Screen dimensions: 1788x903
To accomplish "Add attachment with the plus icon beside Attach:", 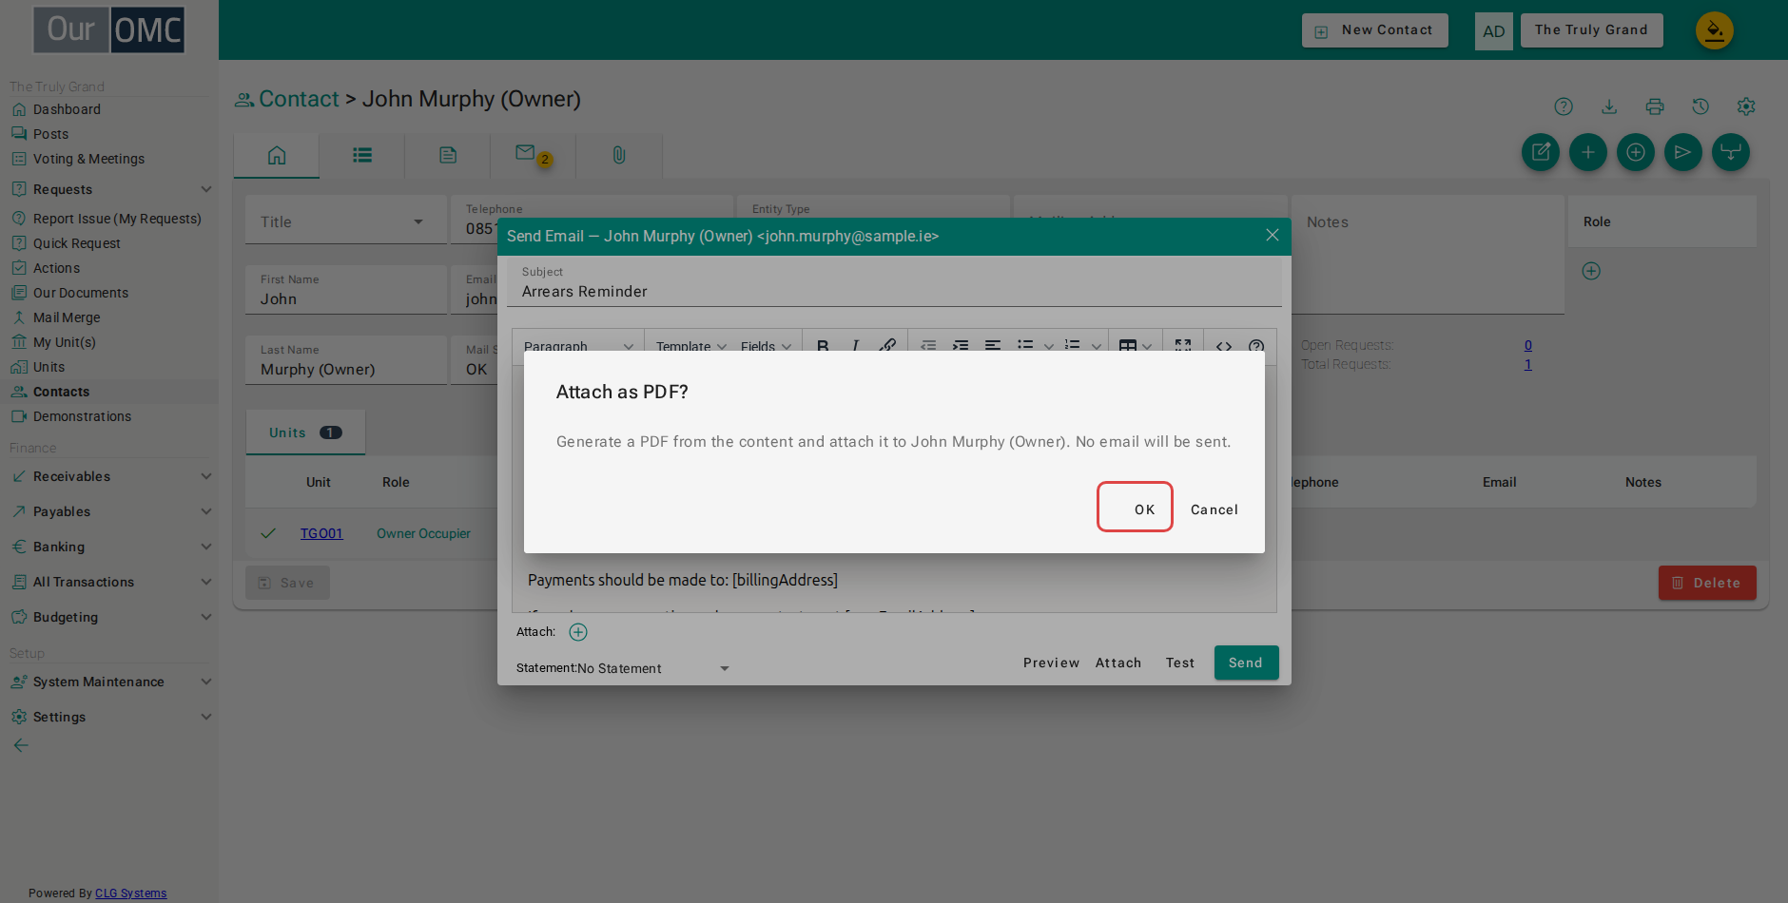I will point(578,632).
